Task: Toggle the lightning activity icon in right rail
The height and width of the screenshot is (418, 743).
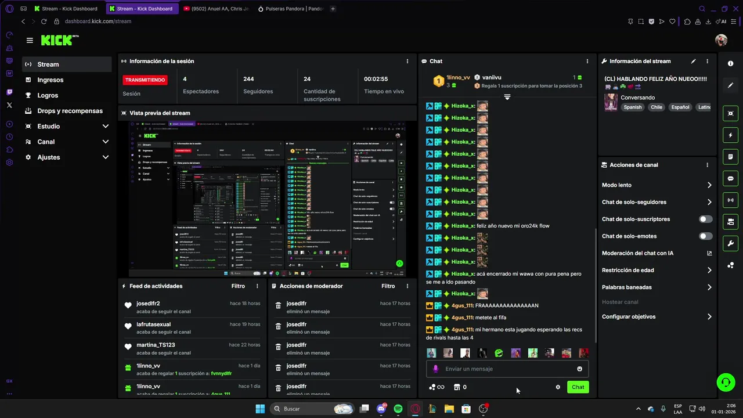Action: [x=730, y=135]
